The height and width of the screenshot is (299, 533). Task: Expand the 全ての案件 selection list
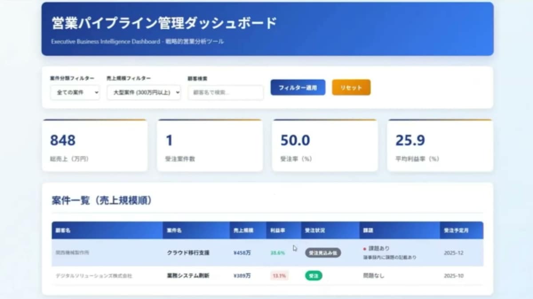pos(75,93)
